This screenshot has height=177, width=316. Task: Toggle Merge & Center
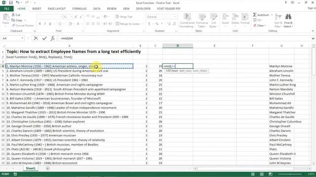click(x=128, y=24)
